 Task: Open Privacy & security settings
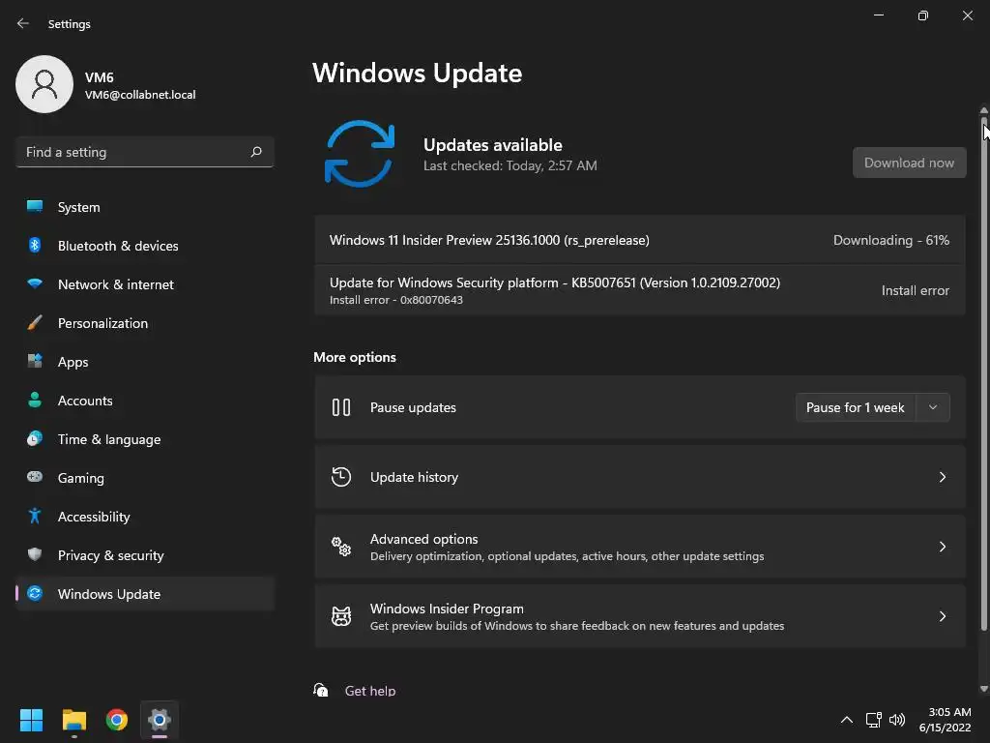[145, 554]
